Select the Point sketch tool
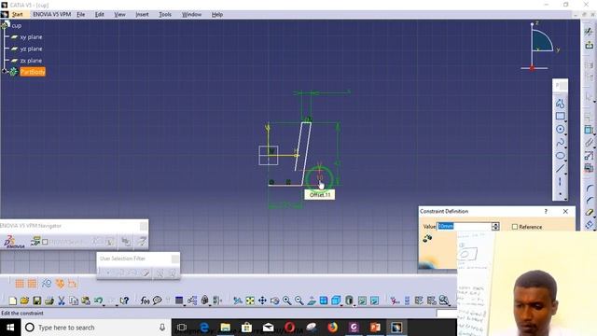The height and width of the screenshot is (336, 597). point(560,194)
